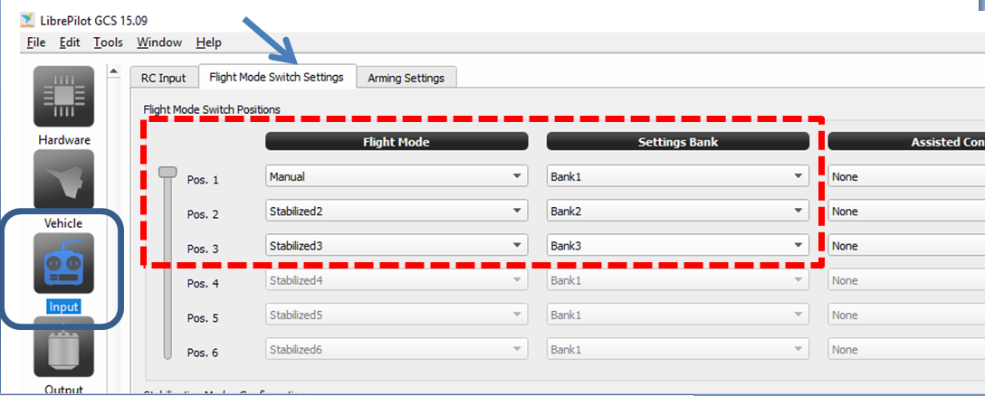Click the Input transmitter icon
Screen dimensions: 985x396
point(64,263)
